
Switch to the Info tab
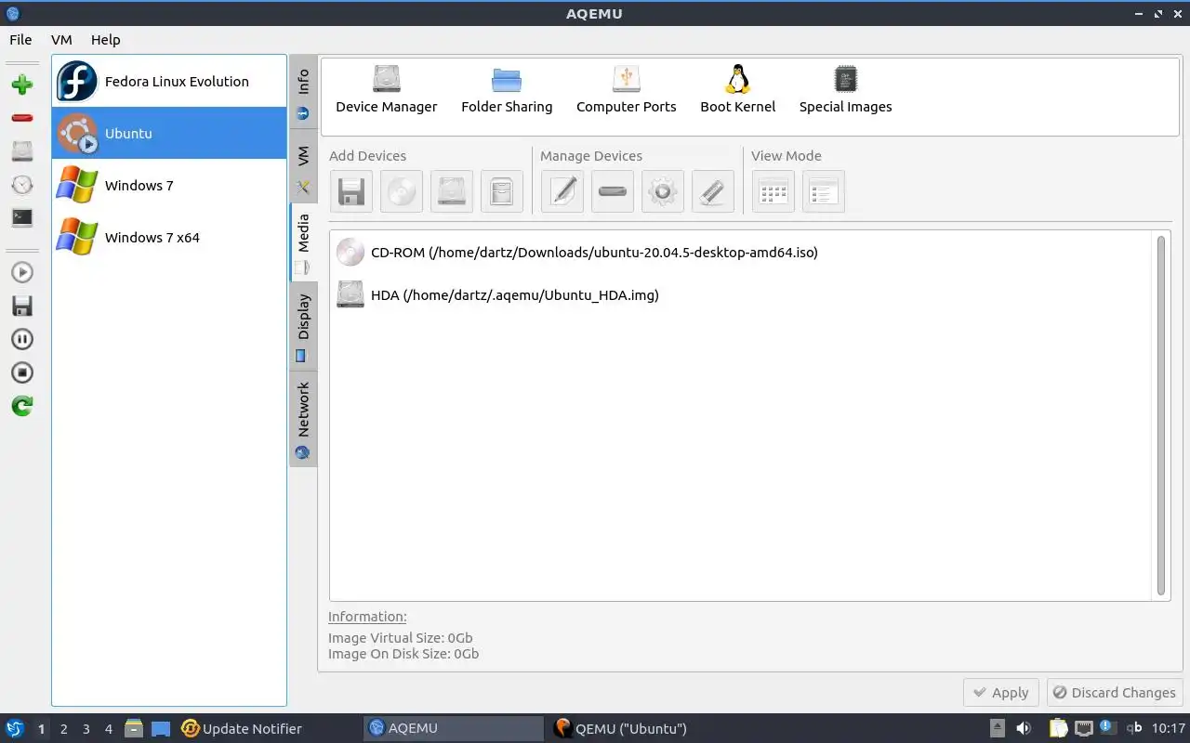tap(303, 93)
